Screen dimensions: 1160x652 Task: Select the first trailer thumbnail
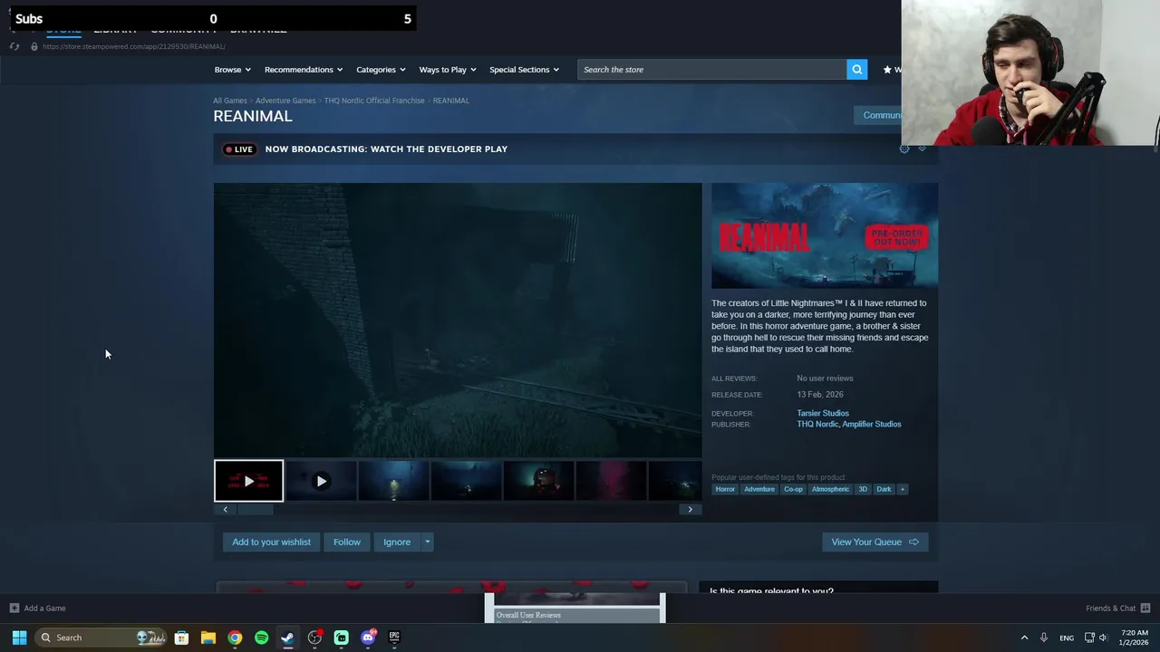248,481
